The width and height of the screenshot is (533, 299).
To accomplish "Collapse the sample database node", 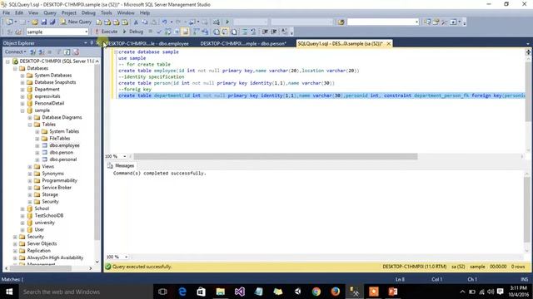I will tap(22, 110).
